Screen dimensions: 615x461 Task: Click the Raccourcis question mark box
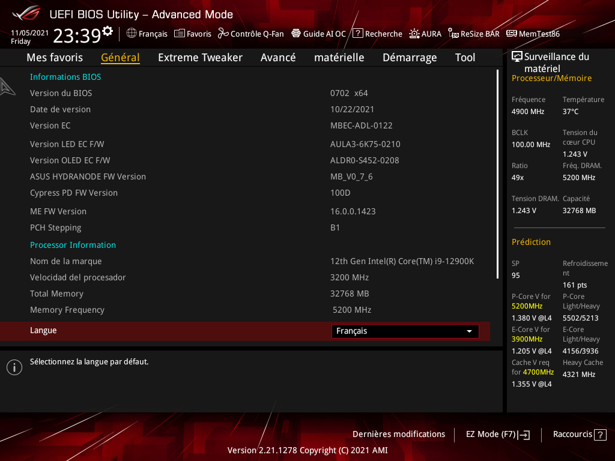tap(600, 435)
